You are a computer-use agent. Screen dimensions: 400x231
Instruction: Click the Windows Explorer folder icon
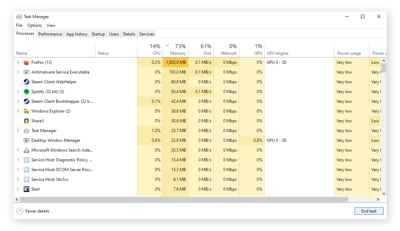(x=27, y=111)
